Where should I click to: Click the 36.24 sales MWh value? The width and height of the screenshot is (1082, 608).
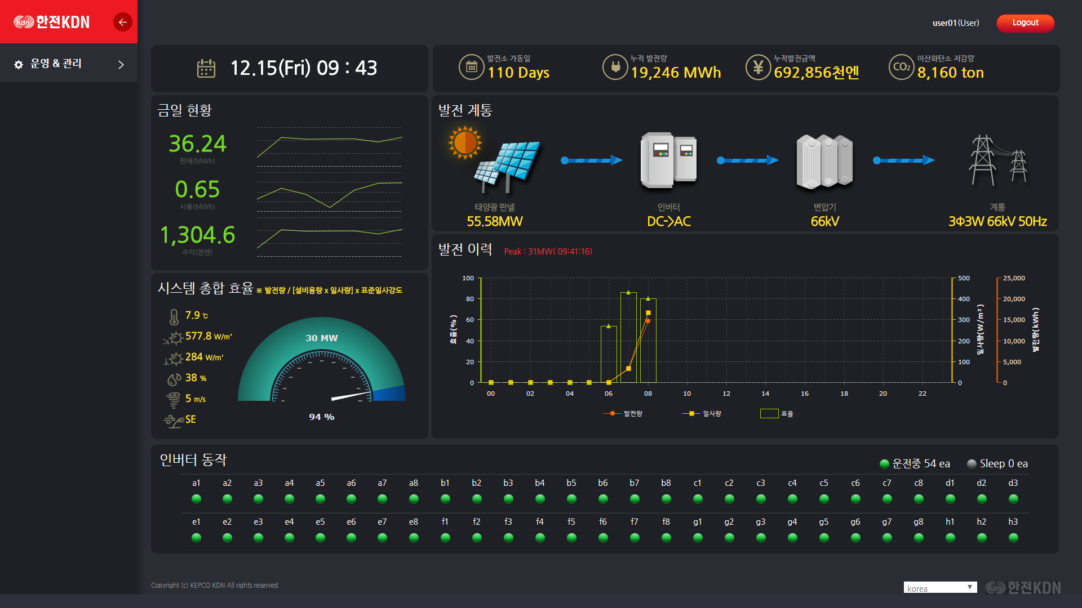pyautogui.click(x=197, y=144)
